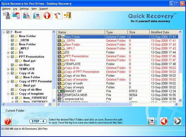Click the DS folder icon in file list
The image size is (186, 137).
coord(63,52)
